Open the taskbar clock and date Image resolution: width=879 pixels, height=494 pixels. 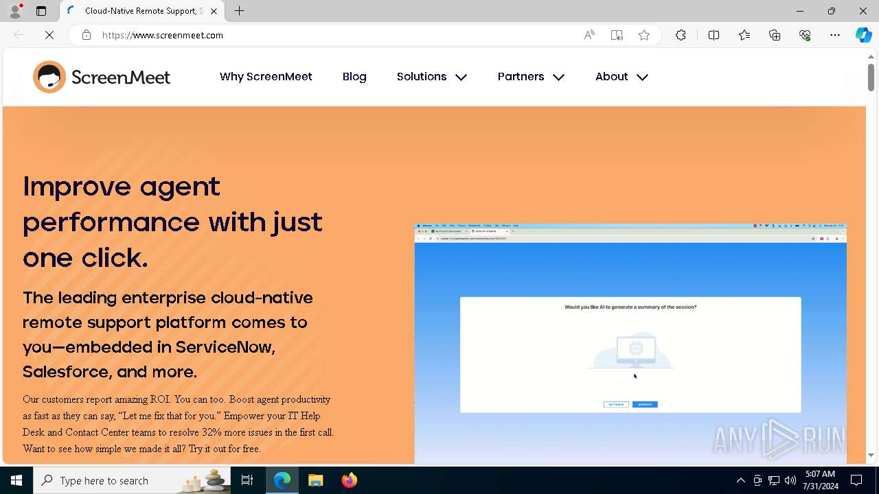[x=820, y=480]
